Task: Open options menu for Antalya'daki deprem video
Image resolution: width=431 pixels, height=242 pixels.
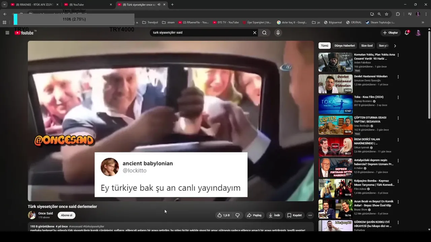Action: click(398, 161)
